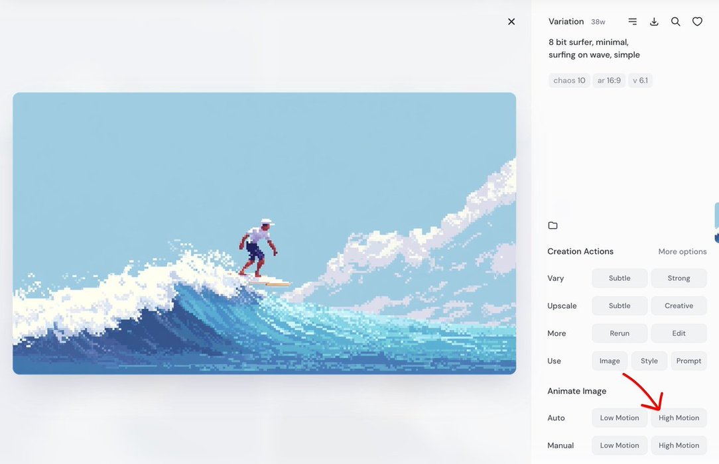Screen dimensions: 719x464
Task: Close the image viewer with X
Action: tap(511, 22)
